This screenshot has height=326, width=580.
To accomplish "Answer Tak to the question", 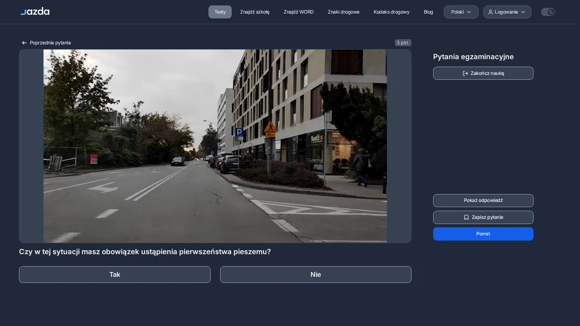I will click(x=115, y=274).
